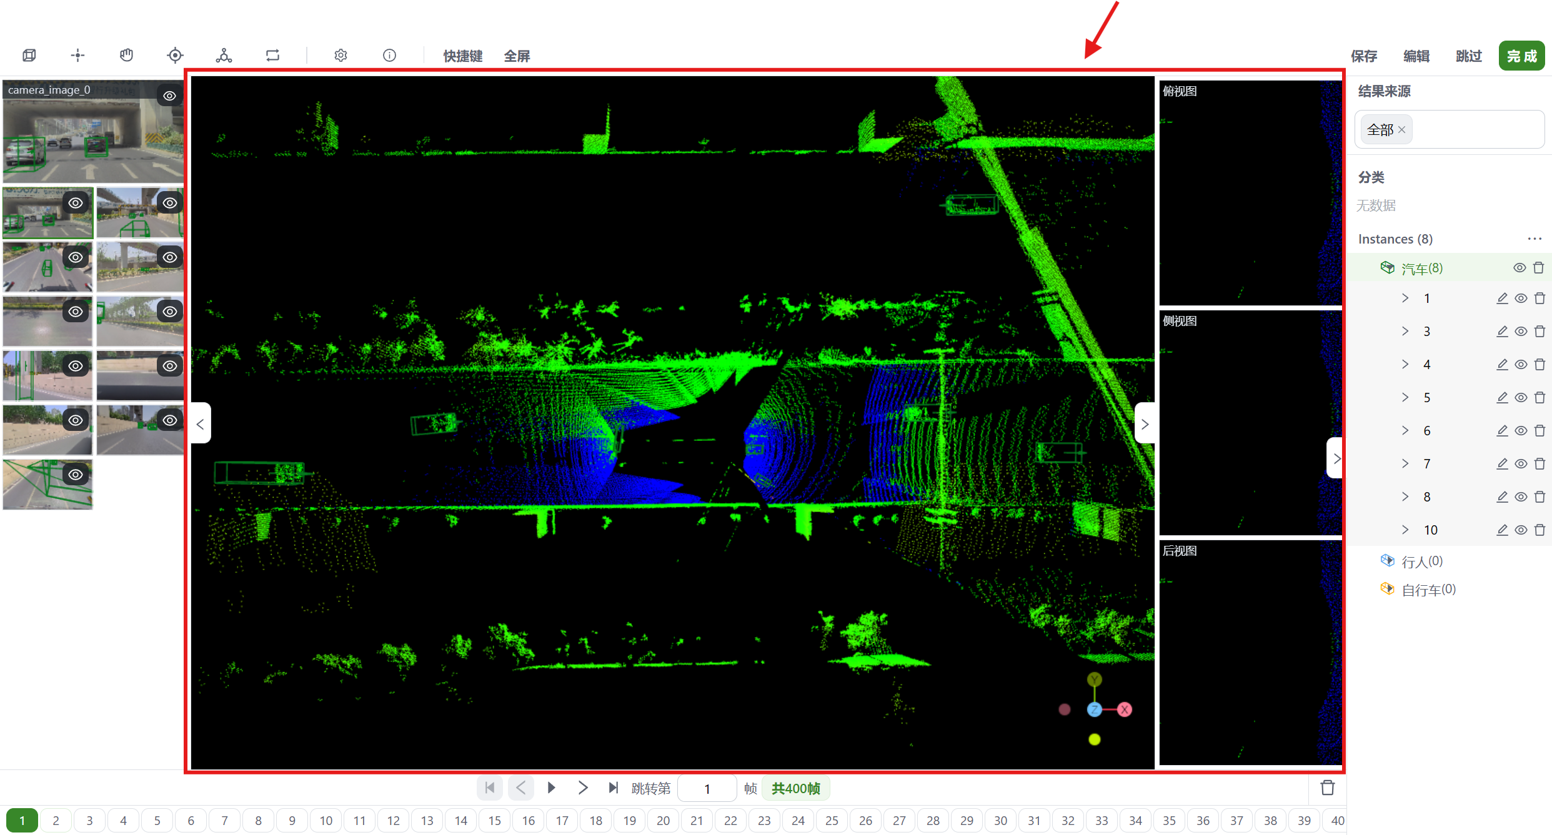Toggle visibility of instance 4

[x=1521, y=365]
